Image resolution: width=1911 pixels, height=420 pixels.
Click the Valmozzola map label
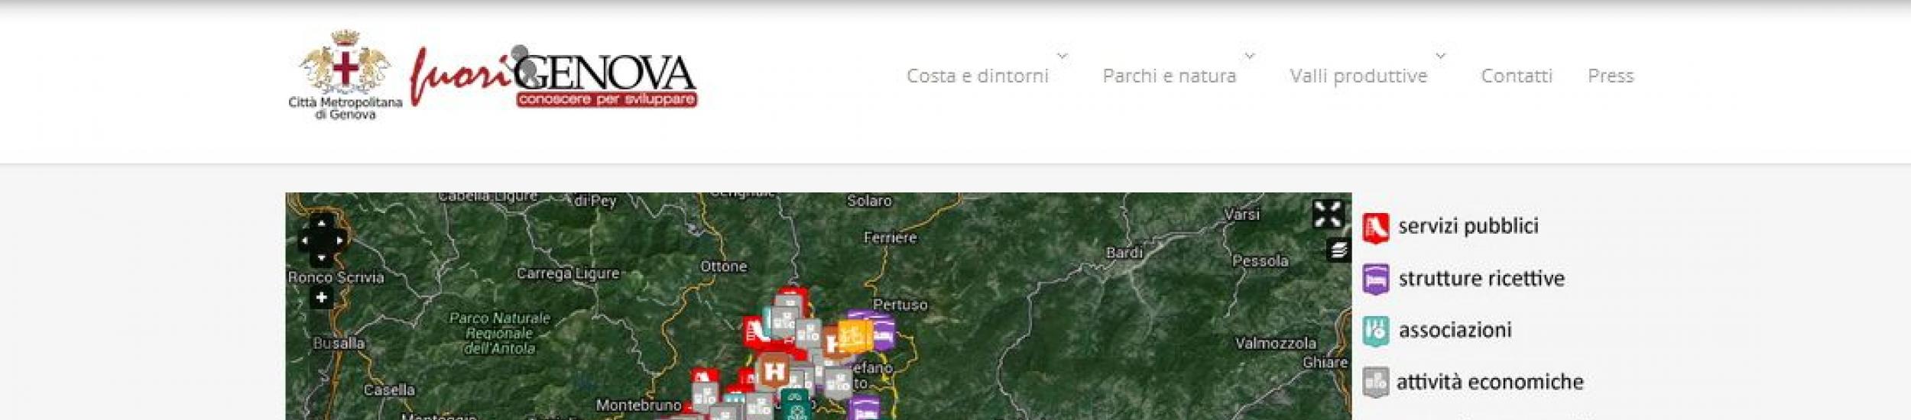[x=1276, y=344]
